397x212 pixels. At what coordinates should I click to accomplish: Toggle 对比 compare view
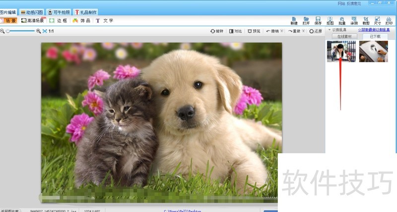(x=235, y=31)
